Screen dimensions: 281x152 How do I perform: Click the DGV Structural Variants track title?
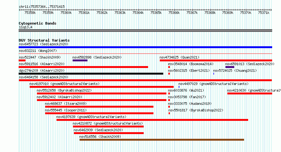click(x=44, y=40)
